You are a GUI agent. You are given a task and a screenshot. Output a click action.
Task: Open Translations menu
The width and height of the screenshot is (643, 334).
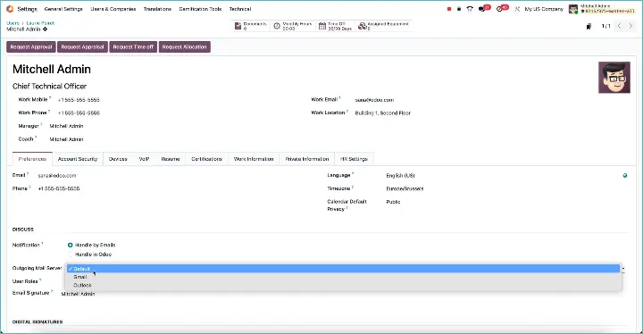157,9
